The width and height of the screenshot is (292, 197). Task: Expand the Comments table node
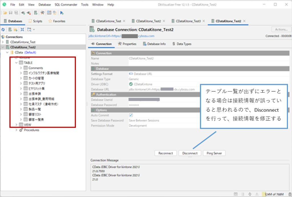click(21, 68)
